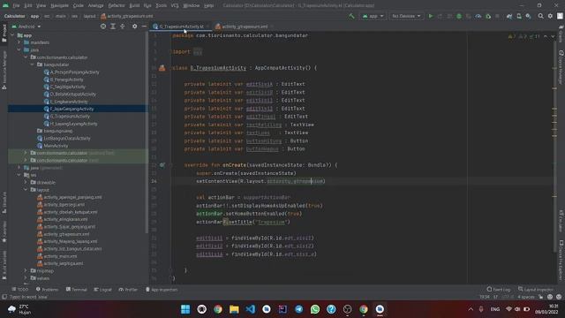Screen dimensions: 565x318
Task: Select H_LayangLayangActivity file
Action: 71,124
